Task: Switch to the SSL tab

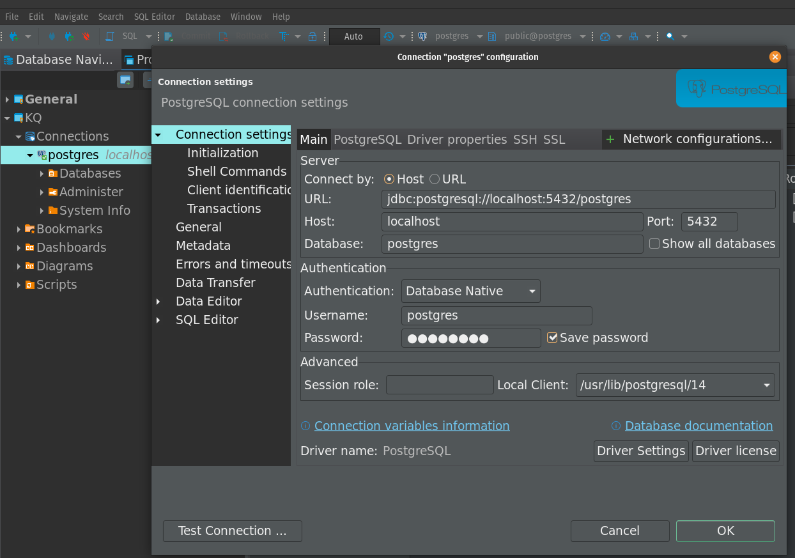Action: pyautogui.click(x=554, y=139)
